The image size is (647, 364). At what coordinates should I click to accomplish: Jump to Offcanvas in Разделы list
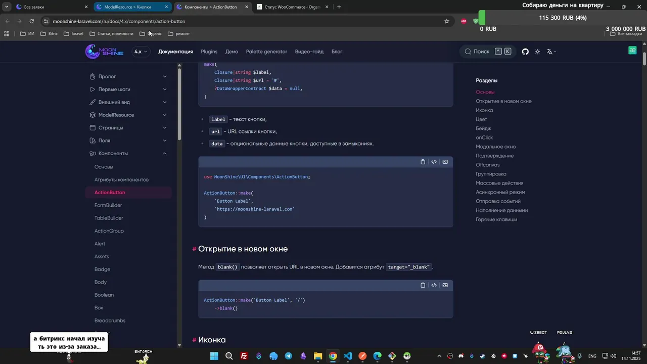pos(487,165)
